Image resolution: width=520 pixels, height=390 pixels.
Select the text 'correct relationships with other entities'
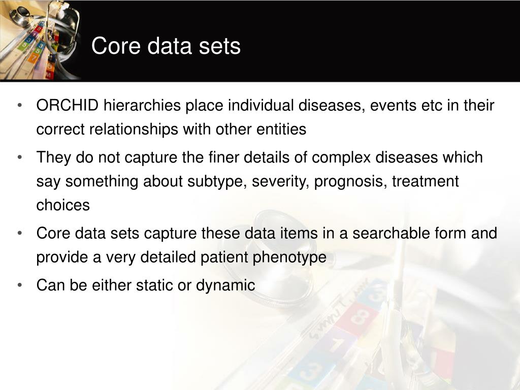171,129
